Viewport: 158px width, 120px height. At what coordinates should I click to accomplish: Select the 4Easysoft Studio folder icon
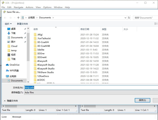pyautogui.click(x=35, y=65)
